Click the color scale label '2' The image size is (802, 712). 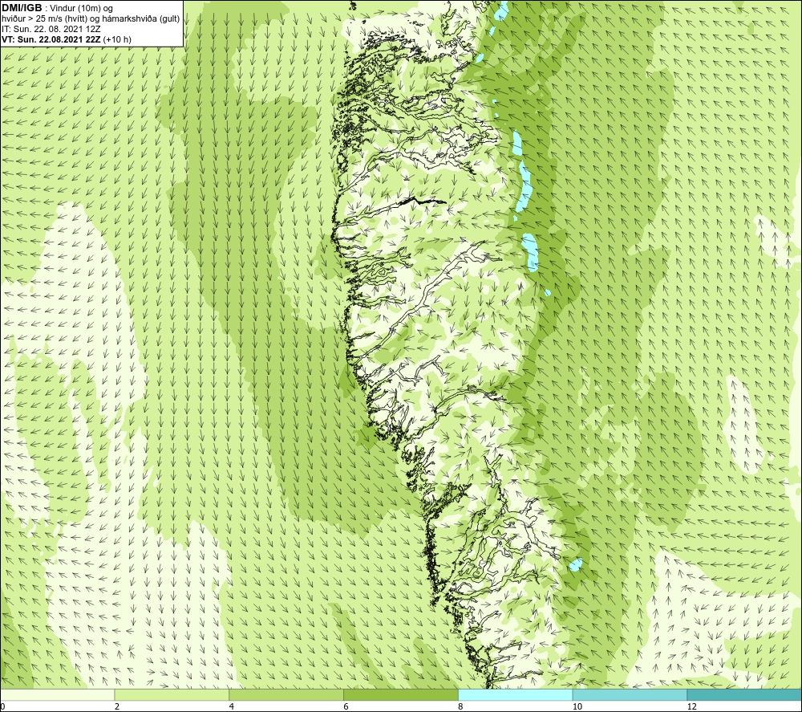[x=117, y=707]
